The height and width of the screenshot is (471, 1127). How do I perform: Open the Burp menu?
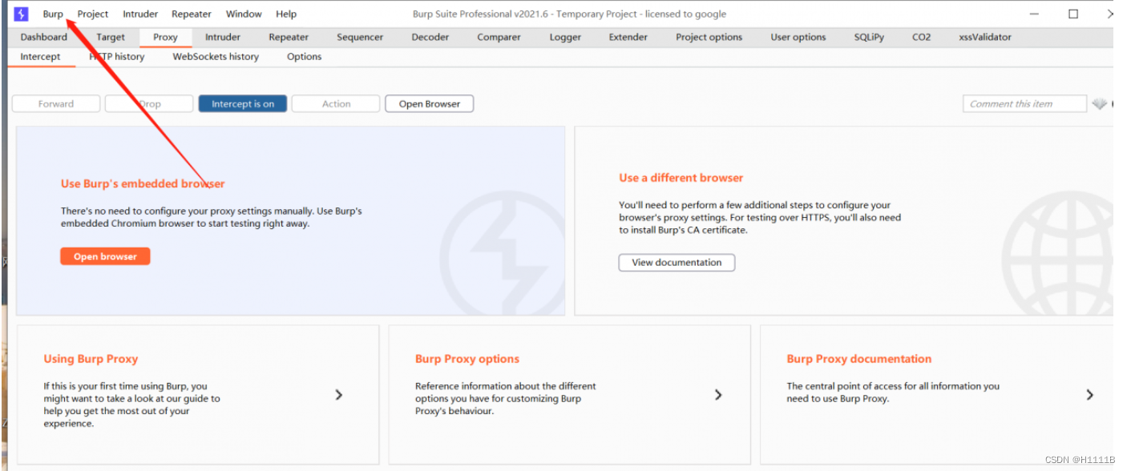(53, 14)
